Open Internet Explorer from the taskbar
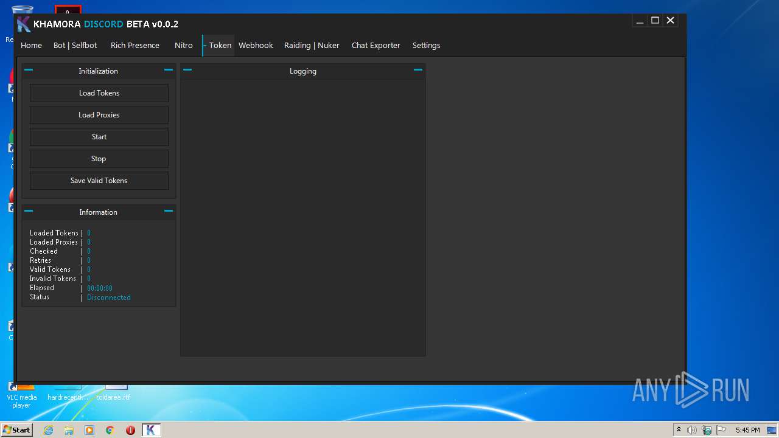Screen dimensions: 779x438 [x=48, y=430]
